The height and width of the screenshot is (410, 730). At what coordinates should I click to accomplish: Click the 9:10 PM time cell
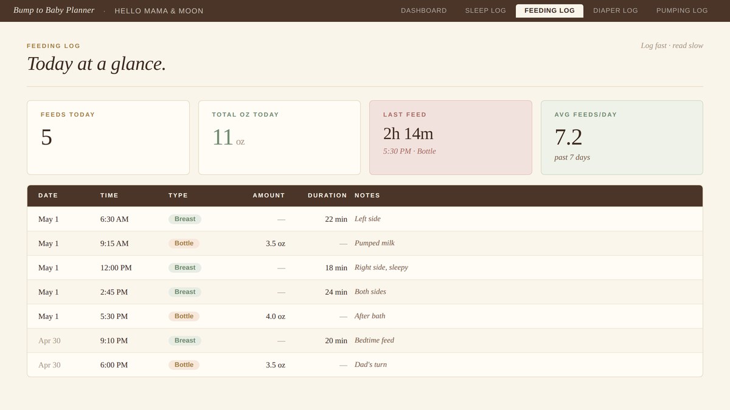[114, 341]
